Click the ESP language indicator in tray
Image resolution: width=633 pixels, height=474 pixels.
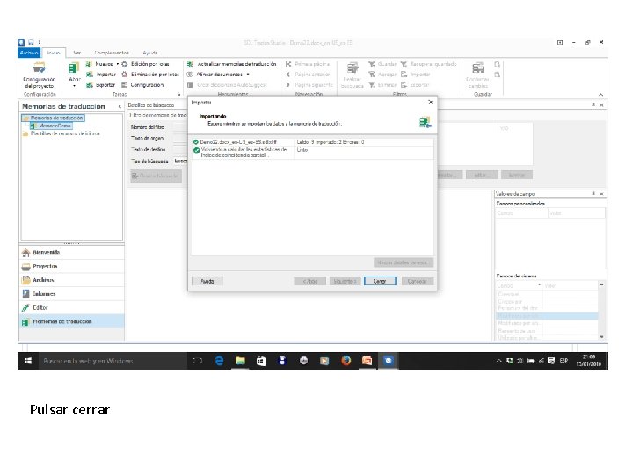click(x=564, y=361)
